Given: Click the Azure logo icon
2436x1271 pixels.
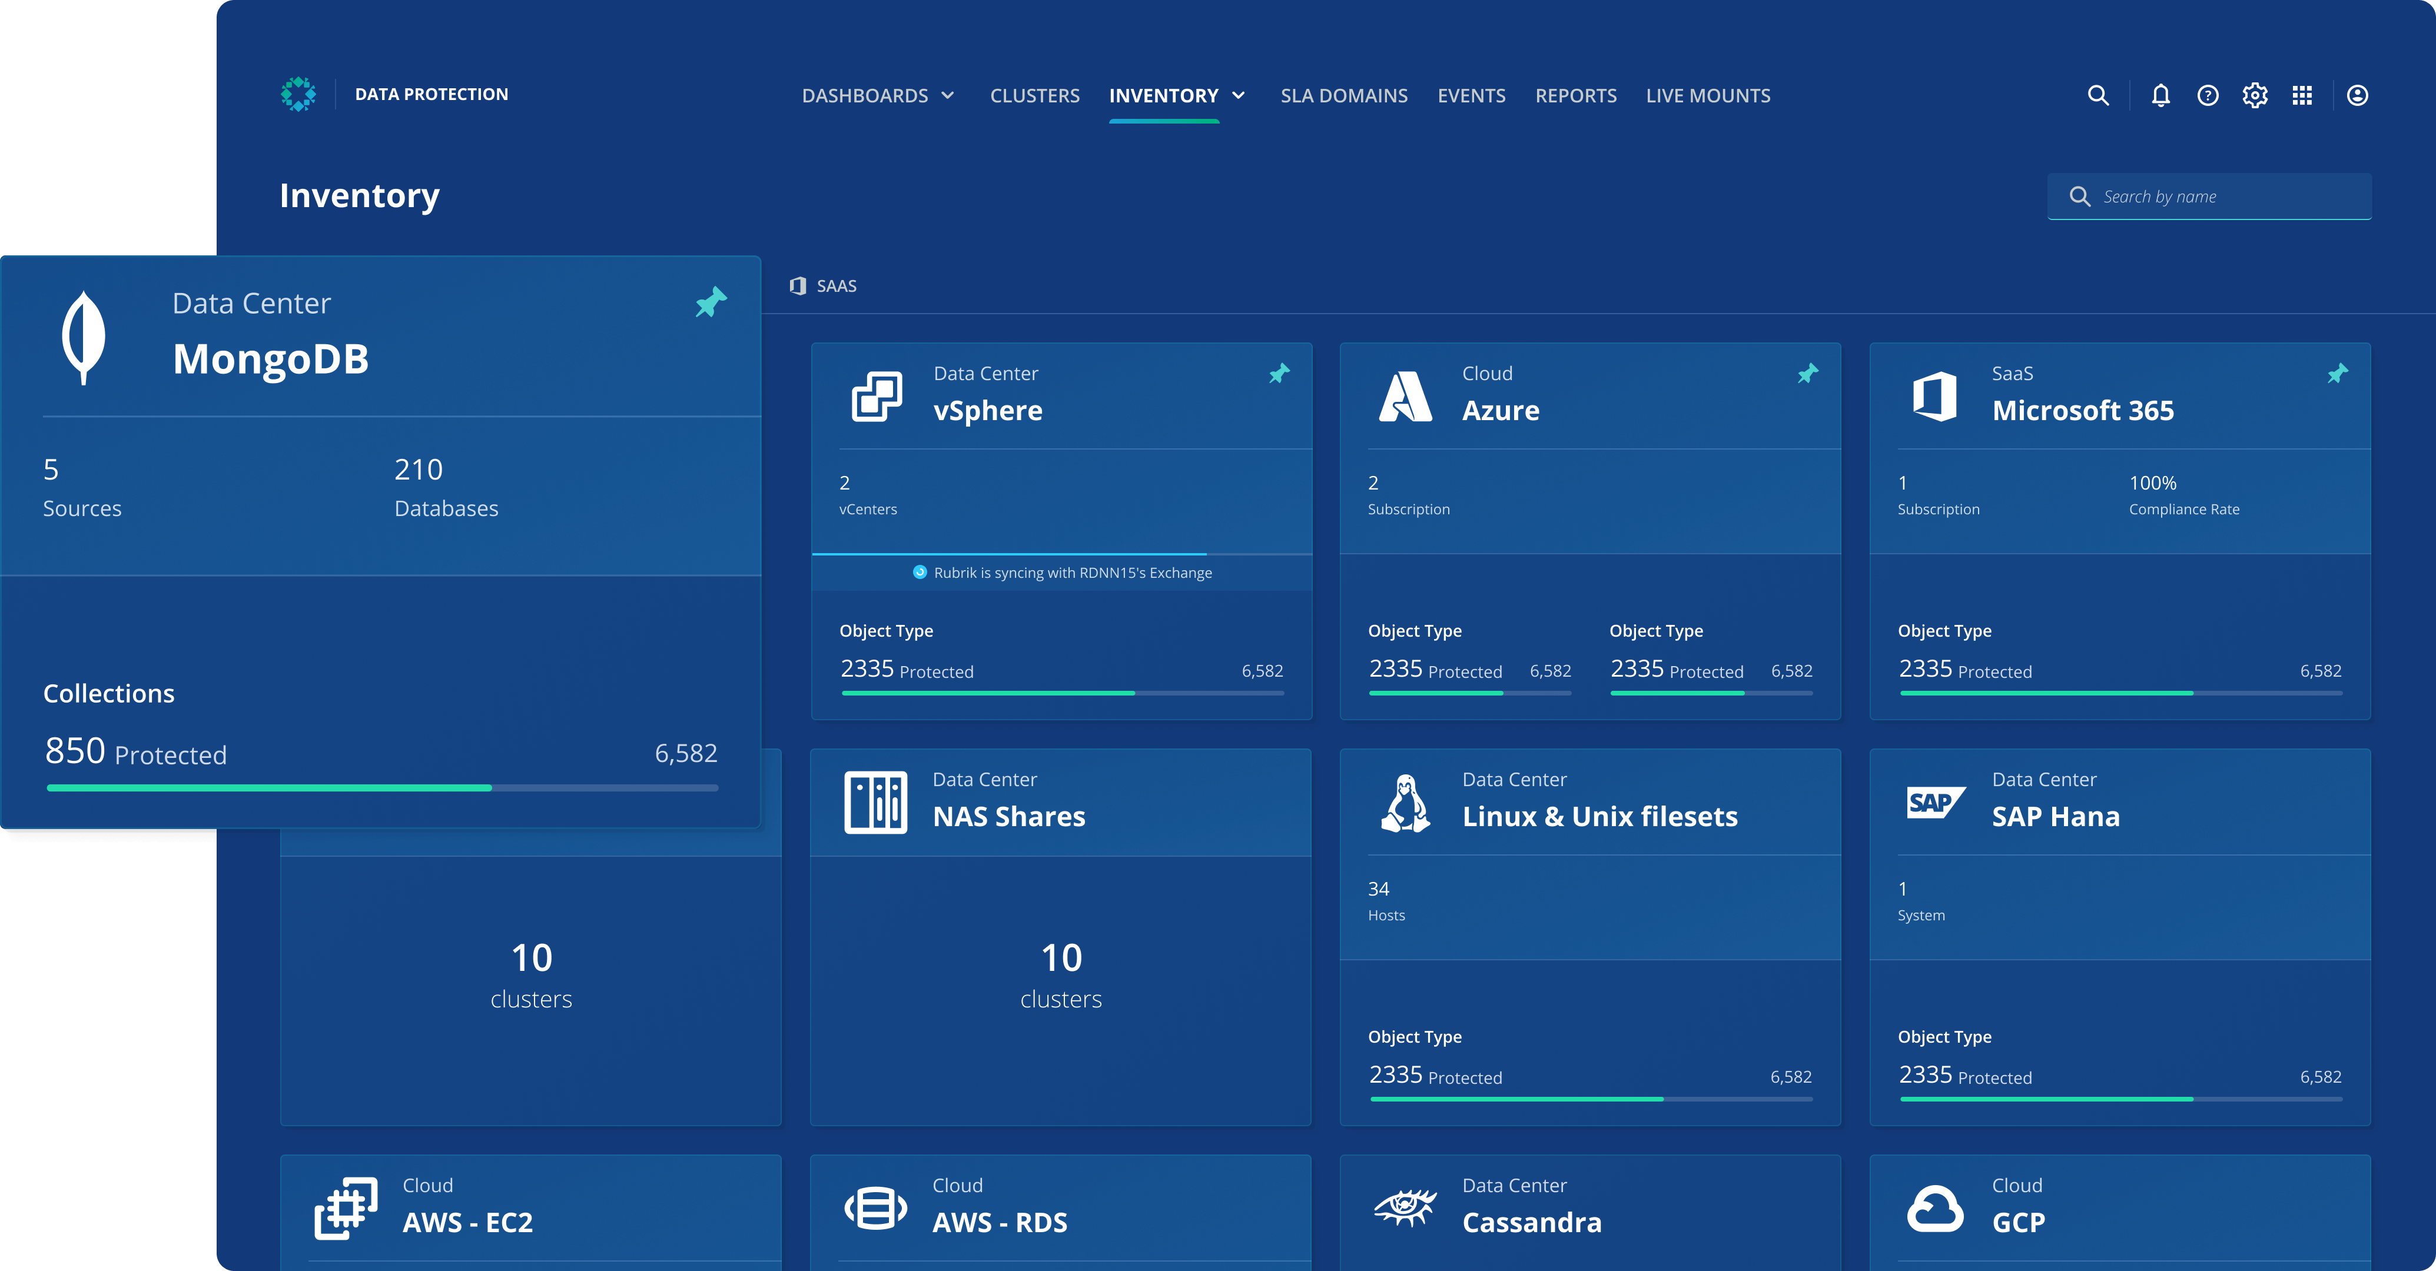Looking at the screenshot, I should pos(1405,396).
